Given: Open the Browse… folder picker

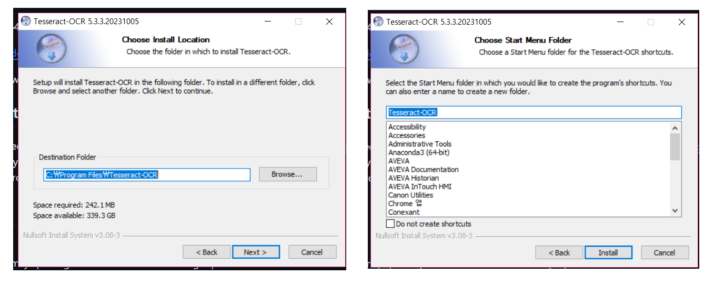Looking at the screenshot, I should pos(287,174).
